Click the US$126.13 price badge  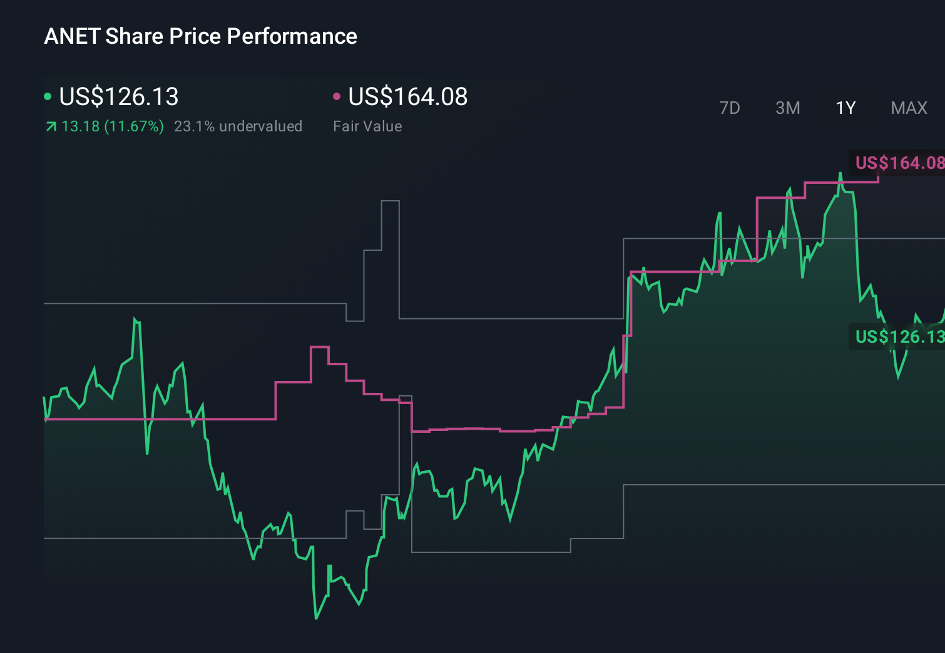pos(899,338)
